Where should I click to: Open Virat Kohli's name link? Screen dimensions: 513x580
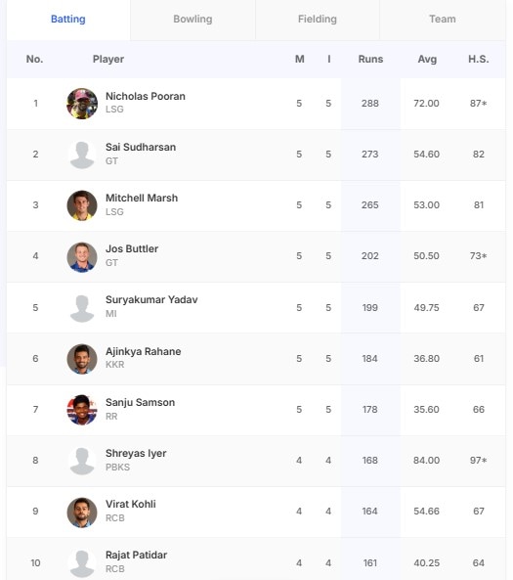coord(131,504)
